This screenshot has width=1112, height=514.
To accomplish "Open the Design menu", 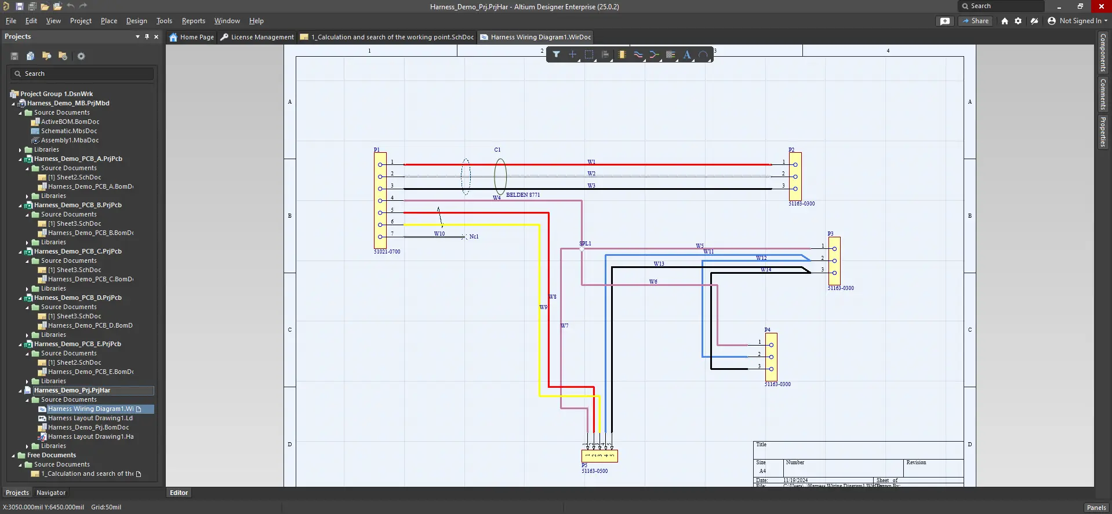I will (x=136, y=21).
